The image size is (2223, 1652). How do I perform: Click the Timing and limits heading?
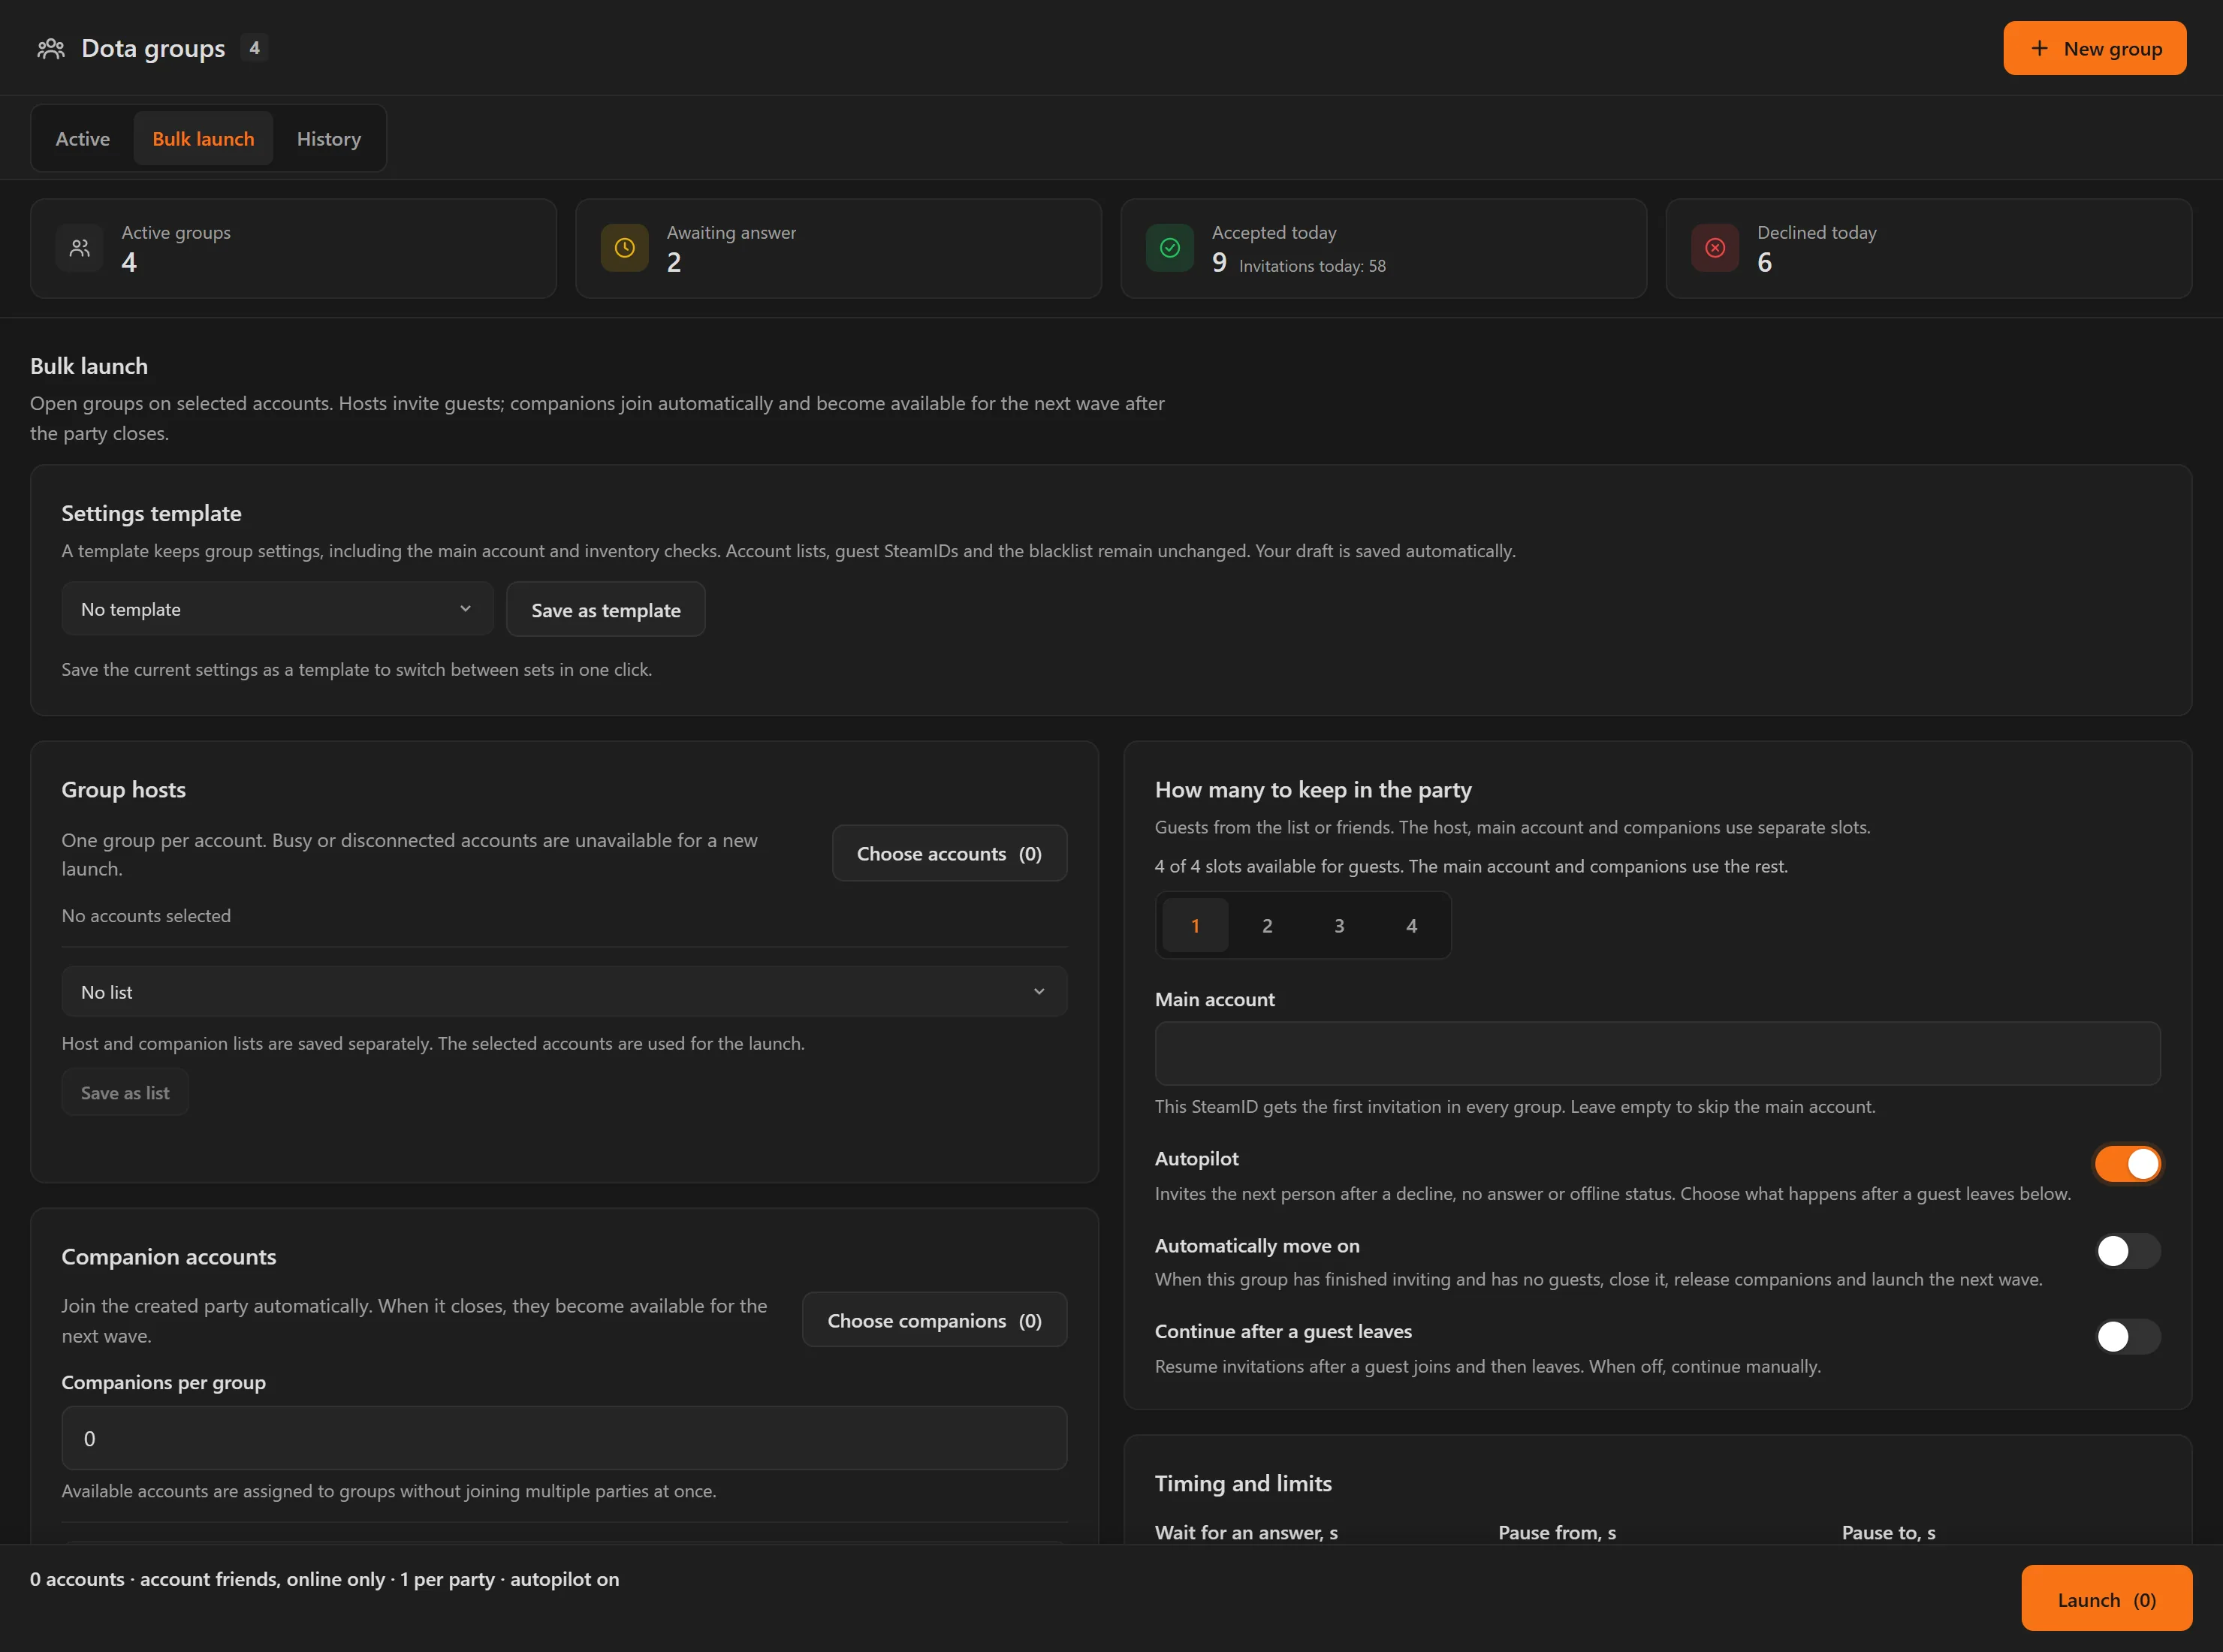1243,1483
